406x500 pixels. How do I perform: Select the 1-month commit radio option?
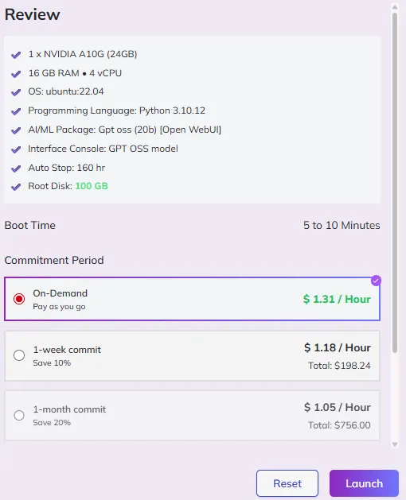point(19,415)
